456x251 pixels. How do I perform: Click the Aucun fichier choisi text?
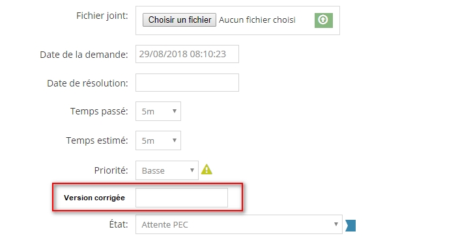[257, 20]
